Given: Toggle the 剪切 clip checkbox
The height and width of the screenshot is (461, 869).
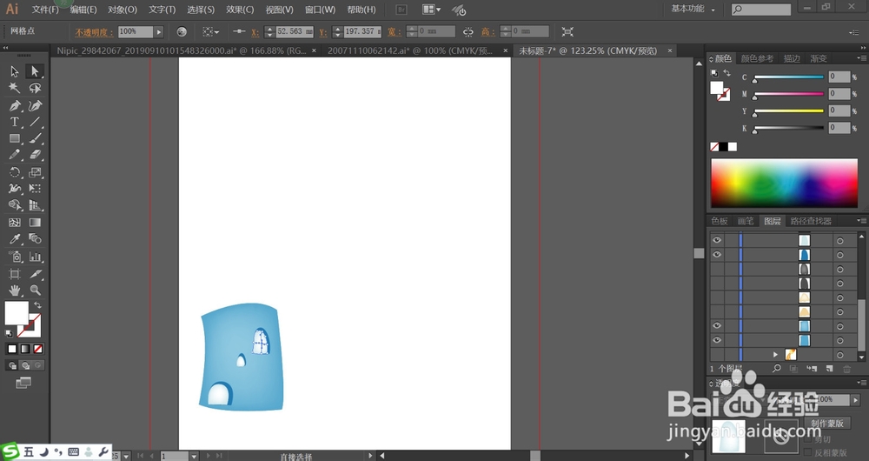Looking at the screenshot, I should coord(807,440).
